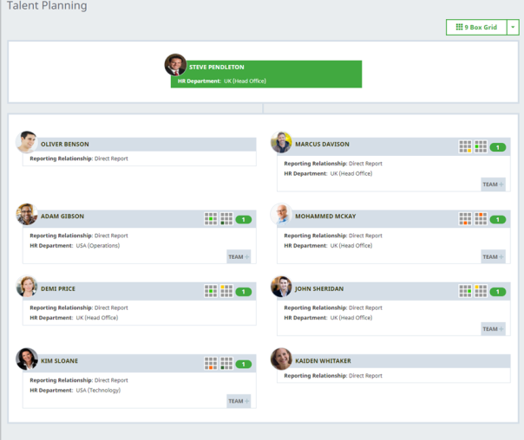This screenshot has width=524, height=440.
Task: Open John Sheridan's first grid icon
Action: click(x=466, y=292)
